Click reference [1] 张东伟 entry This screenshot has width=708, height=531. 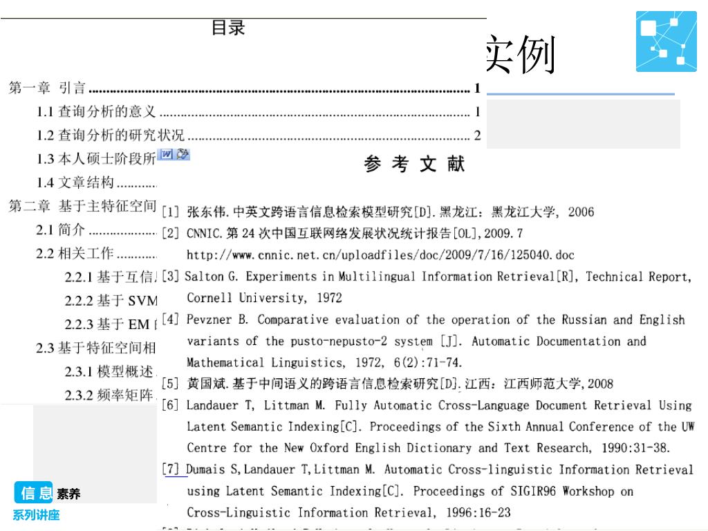[x=378, y=212]
